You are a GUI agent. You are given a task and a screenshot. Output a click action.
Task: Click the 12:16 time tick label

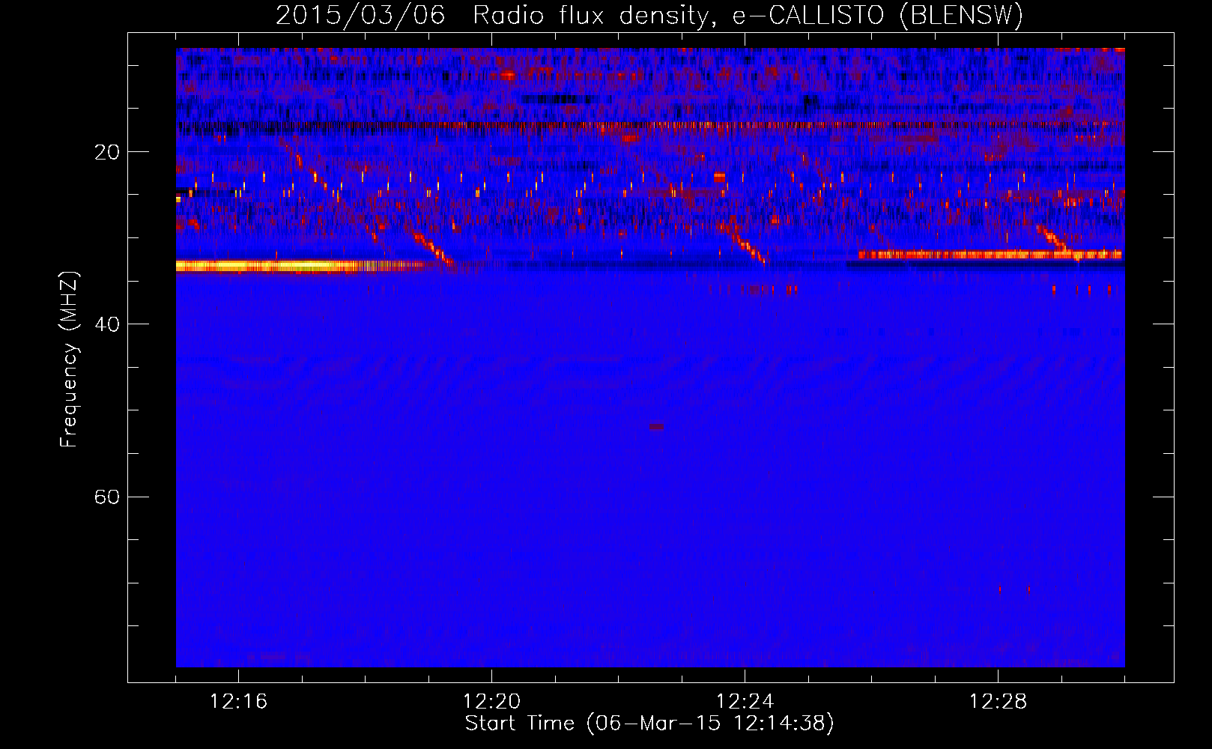238,702
